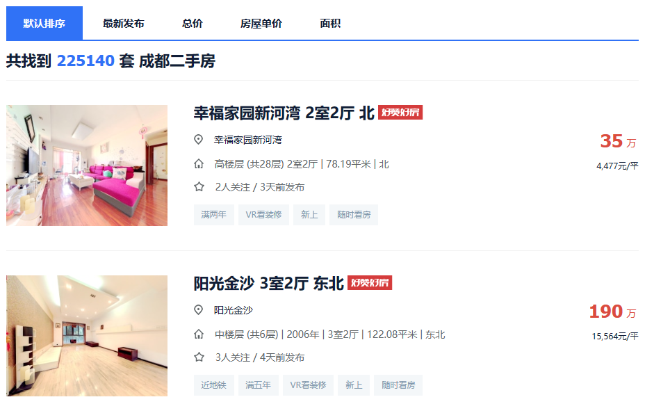Screen dimensions: 654x420
Task: Click the 2人关注 / 3天前发布 text
Action: pos(260,187)
